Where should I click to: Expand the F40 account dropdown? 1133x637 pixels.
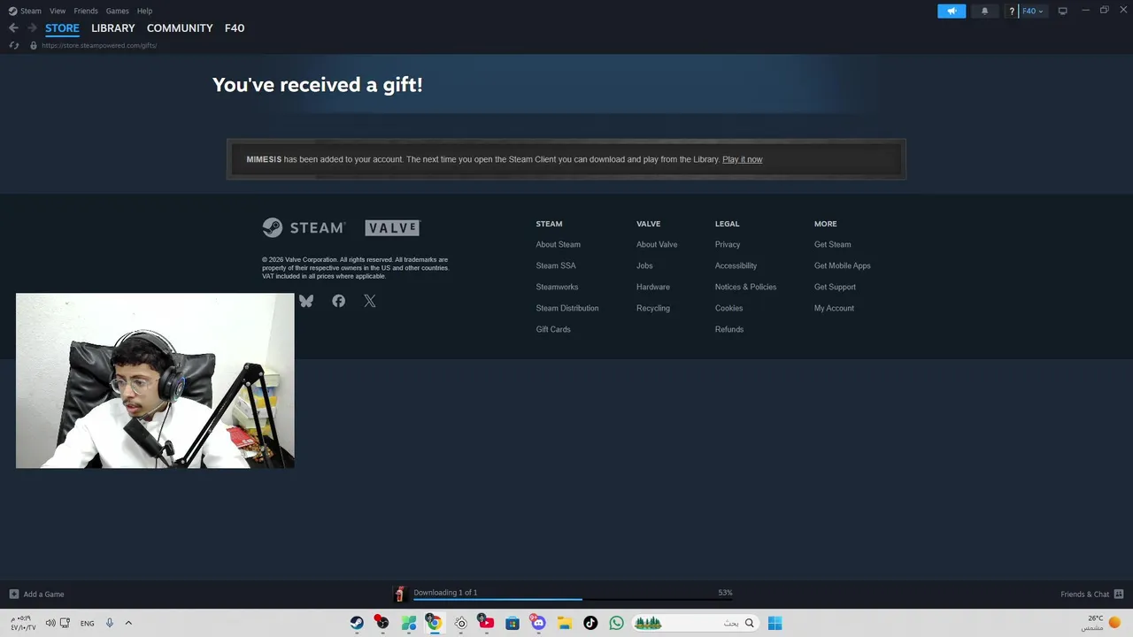[1032, 11]
